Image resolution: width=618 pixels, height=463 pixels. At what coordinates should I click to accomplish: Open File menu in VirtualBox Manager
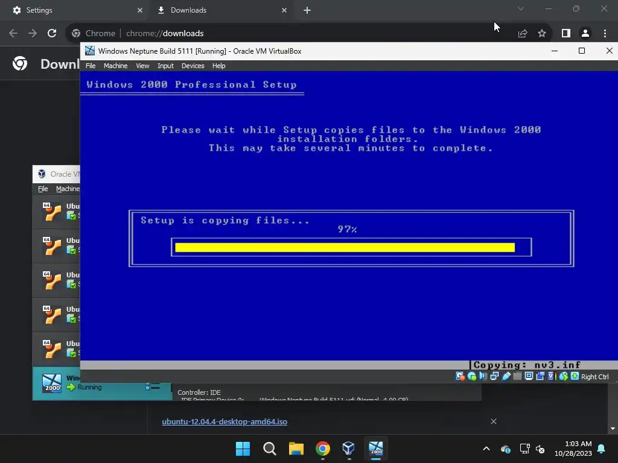[x=43, y=189]
